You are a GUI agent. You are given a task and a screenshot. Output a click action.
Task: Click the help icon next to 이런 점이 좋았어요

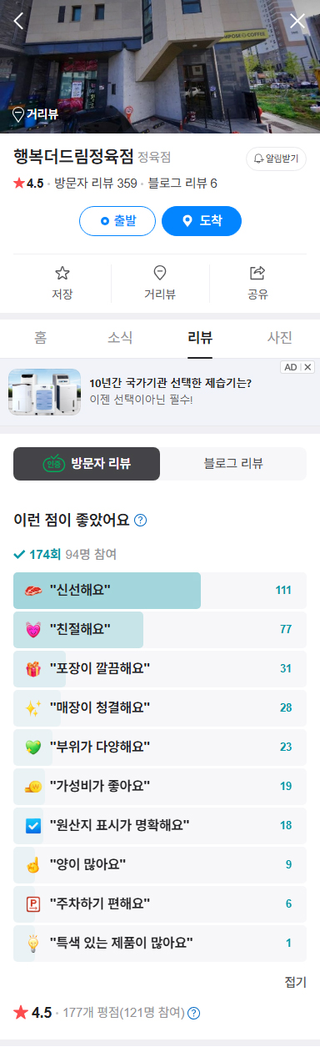click(141, 521)
